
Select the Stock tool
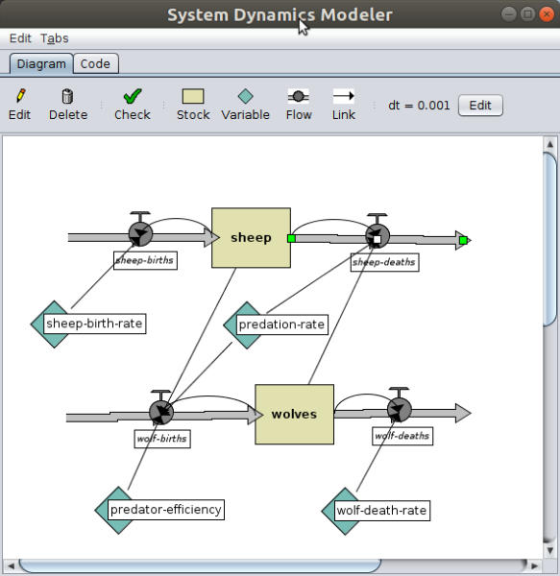click(193, 105)
